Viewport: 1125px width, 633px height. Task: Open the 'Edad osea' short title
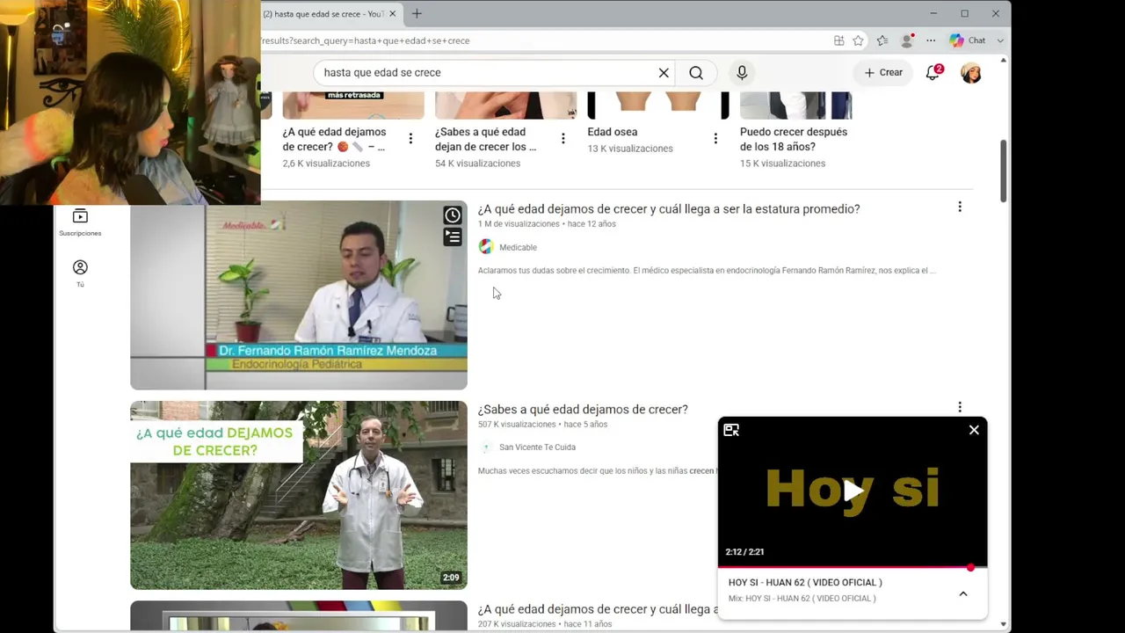pyautogui.click(x=613, y=132)
